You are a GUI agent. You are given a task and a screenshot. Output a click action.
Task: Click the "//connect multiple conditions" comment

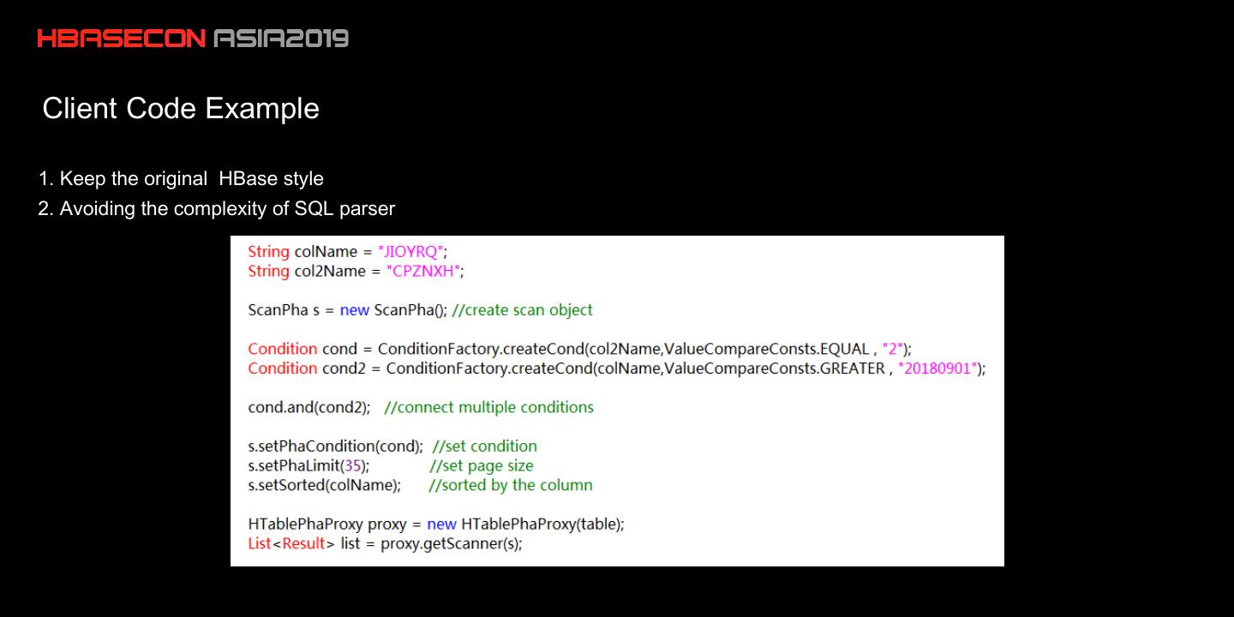(489, 407)
